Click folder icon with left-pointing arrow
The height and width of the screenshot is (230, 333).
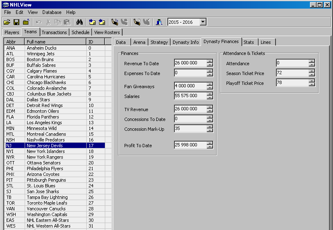[x=102, y=22]
